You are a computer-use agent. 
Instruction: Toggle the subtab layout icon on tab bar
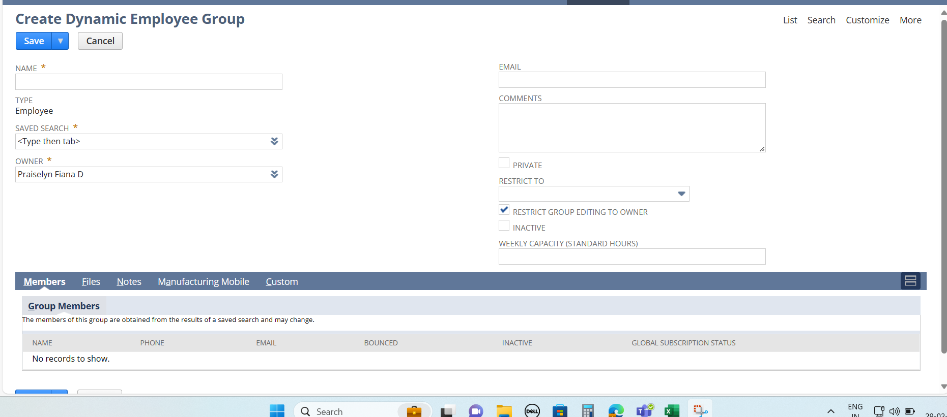[910, 281]
